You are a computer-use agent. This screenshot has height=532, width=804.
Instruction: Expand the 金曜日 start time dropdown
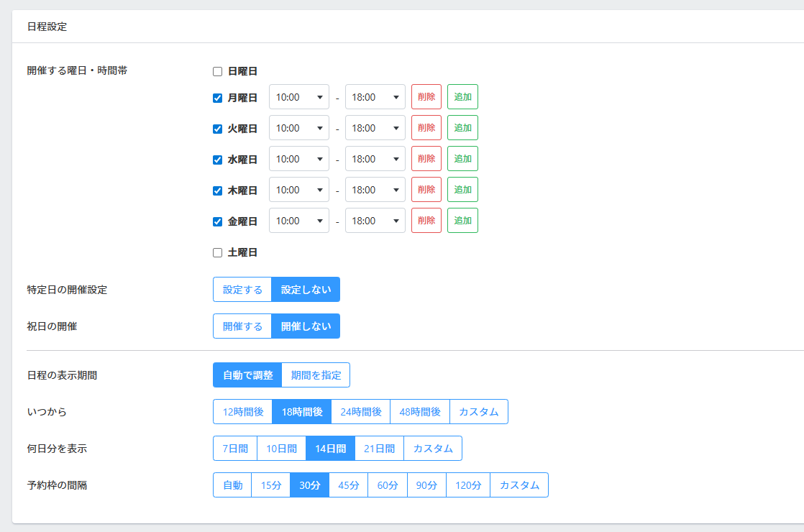(x=298, y=221)
